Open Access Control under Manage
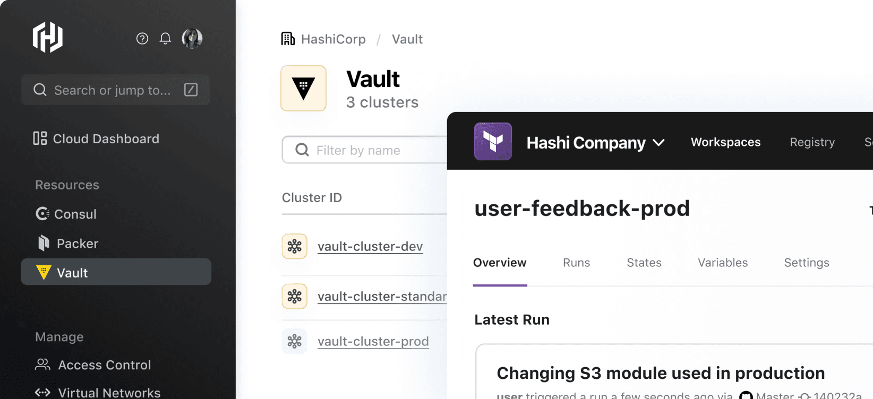This screenshot has height=399, width=873. click(104, 365)
